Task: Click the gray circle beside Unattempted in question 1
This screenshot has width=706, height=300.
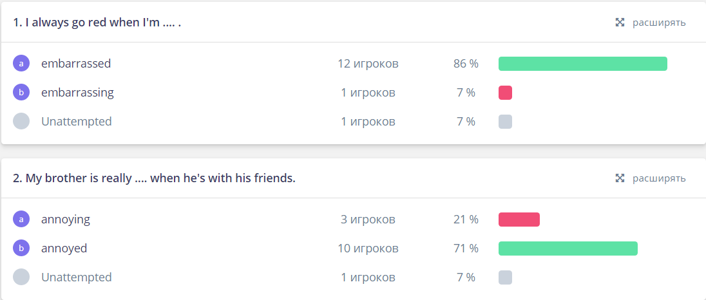Action: pyautogui.click(x=21, y=121)
